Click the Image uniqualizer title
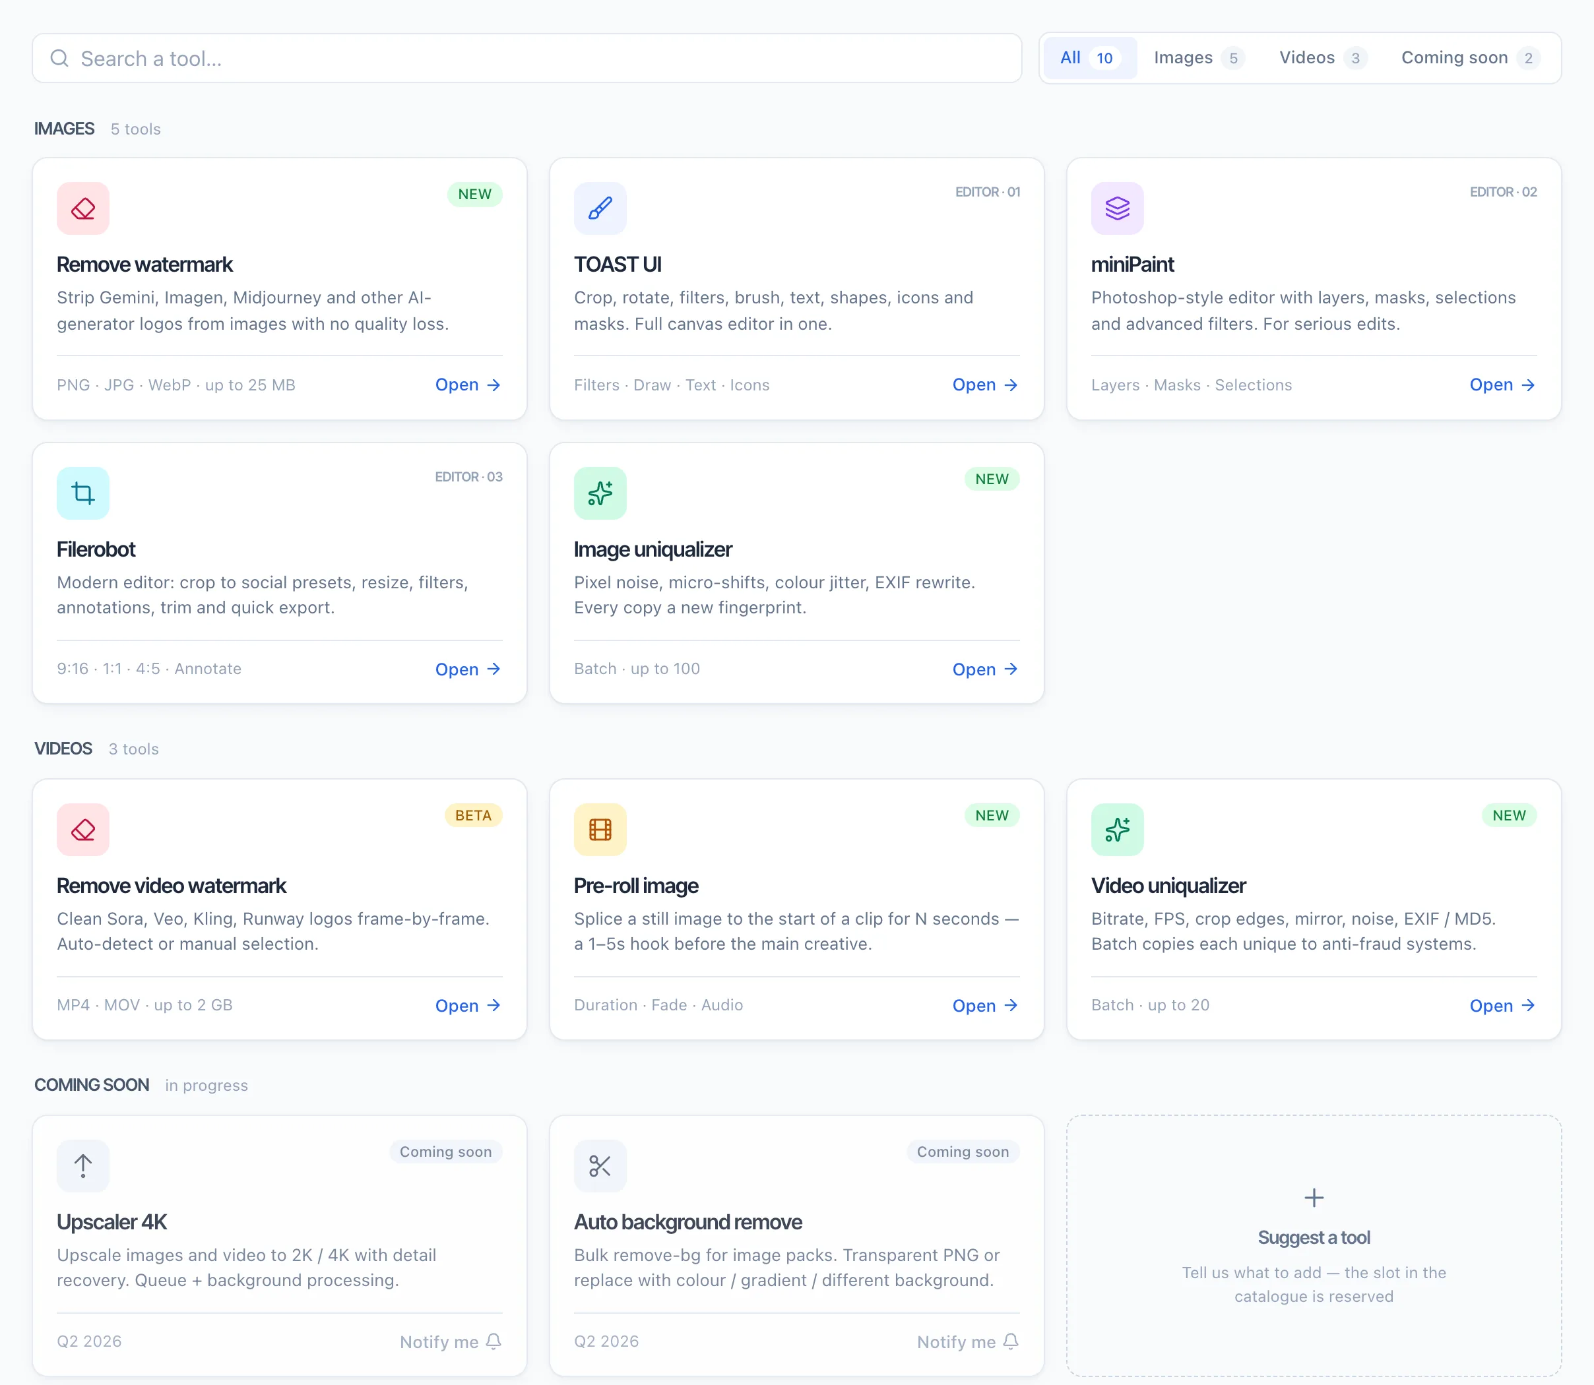Viewport: 1594px width, 1385px height. [x=653, y=549]
